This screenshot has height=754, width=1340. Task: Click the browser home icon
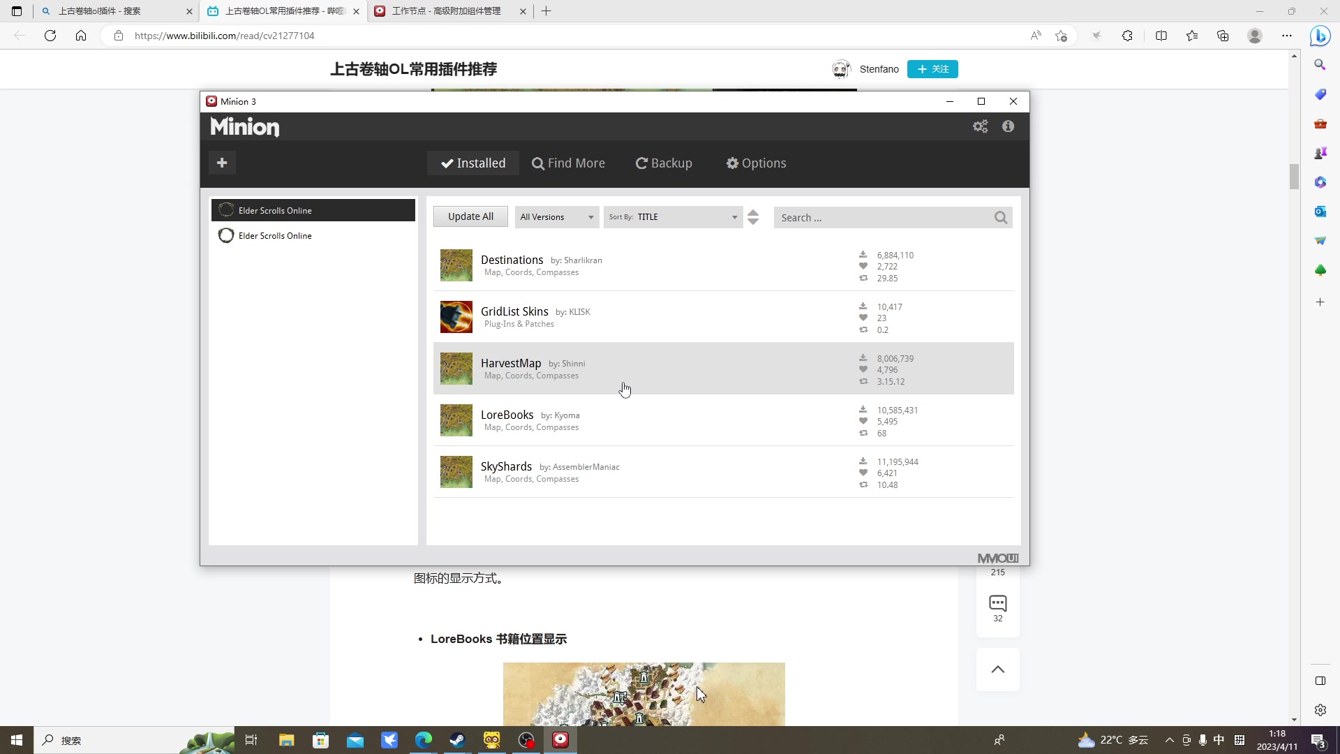[81, 36]
